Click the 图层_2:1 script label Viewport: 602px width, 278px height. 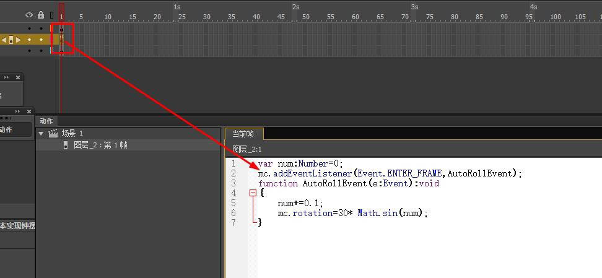tap(247, 149)
